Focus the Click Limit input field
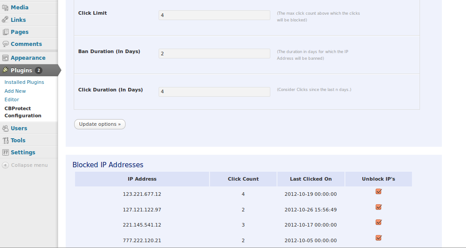Image resolution: width=466 pixels, height=248 pixels. 214,15
